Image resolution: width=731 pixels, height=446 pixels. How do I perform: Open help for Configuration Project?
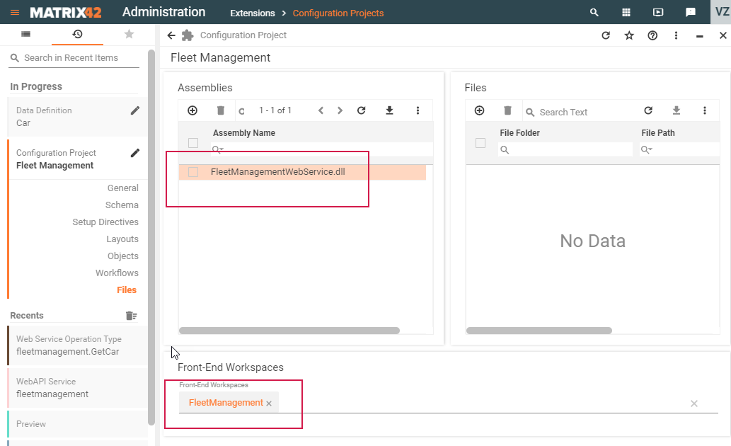(x=652, y=35)
